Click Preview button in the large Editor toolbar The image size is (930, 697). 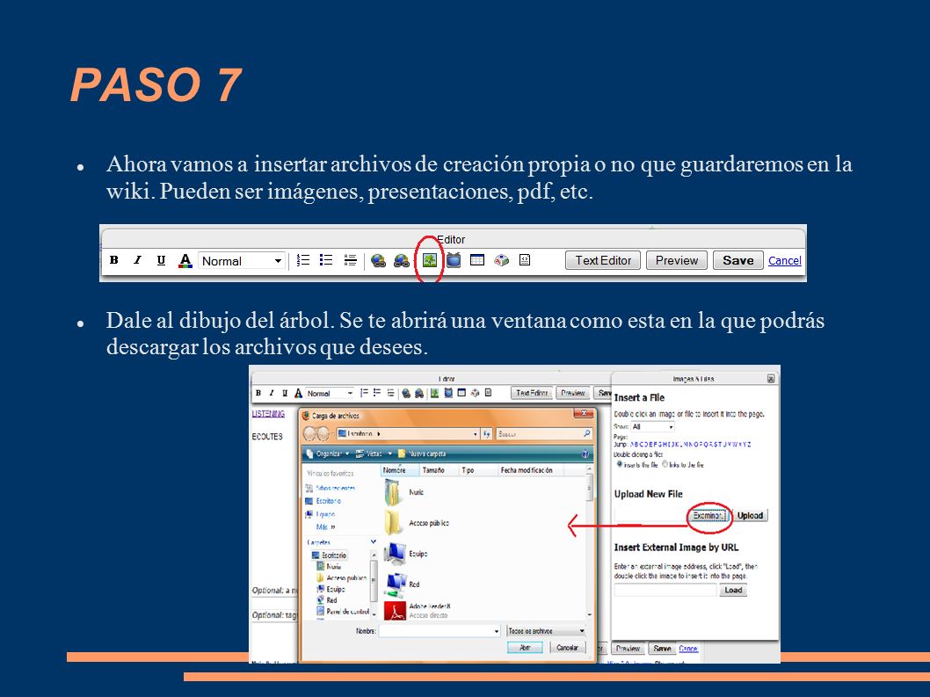[x=677, y=260]
